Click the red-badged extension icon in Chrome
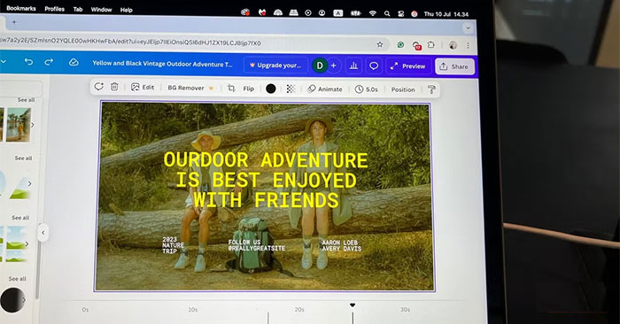 (x=416, y=45)
